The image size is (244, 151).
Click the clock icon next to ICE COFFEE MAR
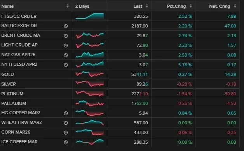(x=66, y=142)
